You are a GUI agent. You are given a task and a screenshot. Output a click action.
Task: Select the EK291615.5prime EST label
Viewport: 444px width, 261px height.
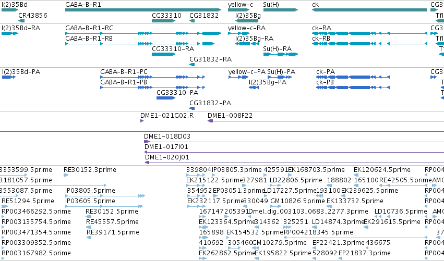click(x=392, y=222)
